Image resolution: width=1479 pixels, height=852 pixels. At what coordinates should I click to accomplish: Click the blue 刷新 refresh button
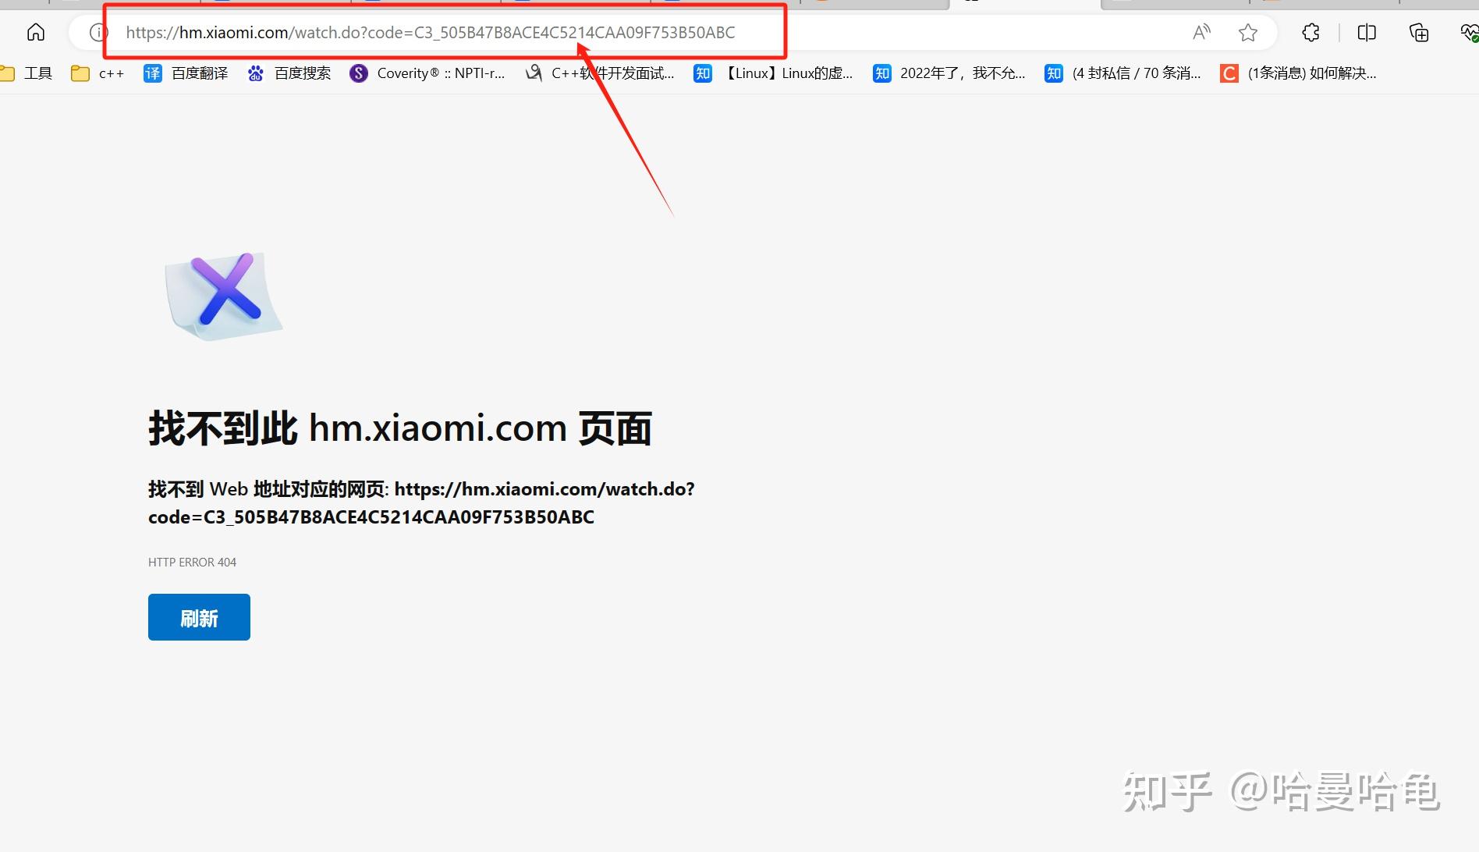coord(199,617)
